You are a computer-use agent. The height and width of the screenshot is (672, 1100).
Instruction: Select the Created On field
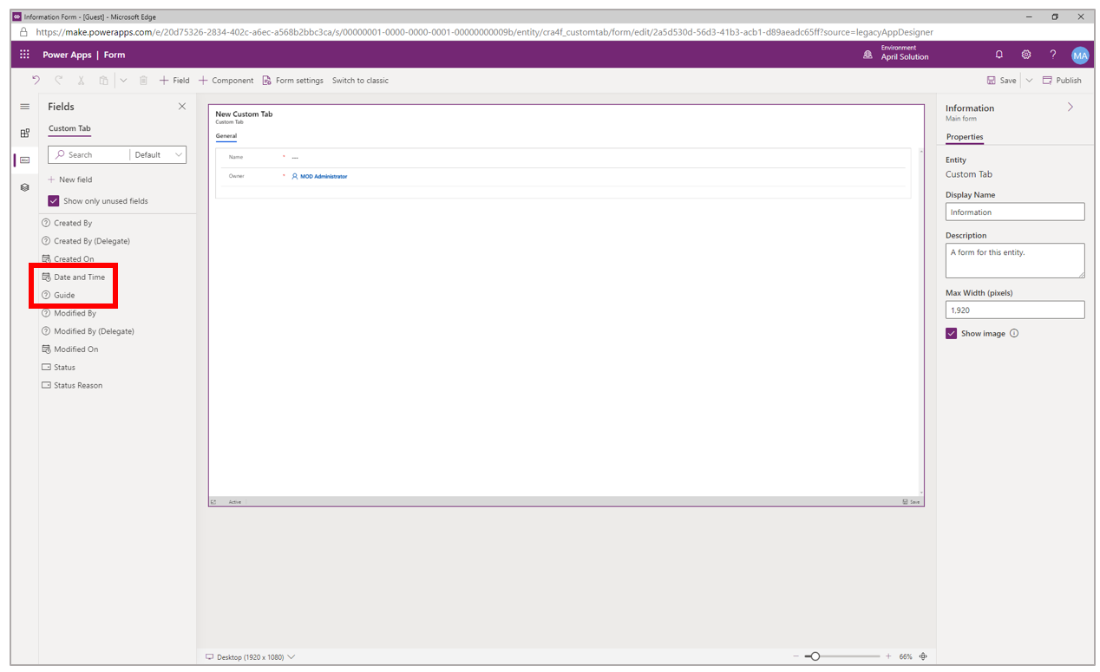pyautogui.click(x=68, y=258)
